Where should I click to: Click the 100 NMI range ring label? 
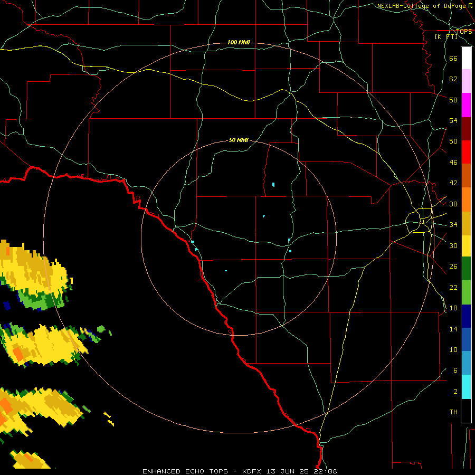(x=239, y=42)
